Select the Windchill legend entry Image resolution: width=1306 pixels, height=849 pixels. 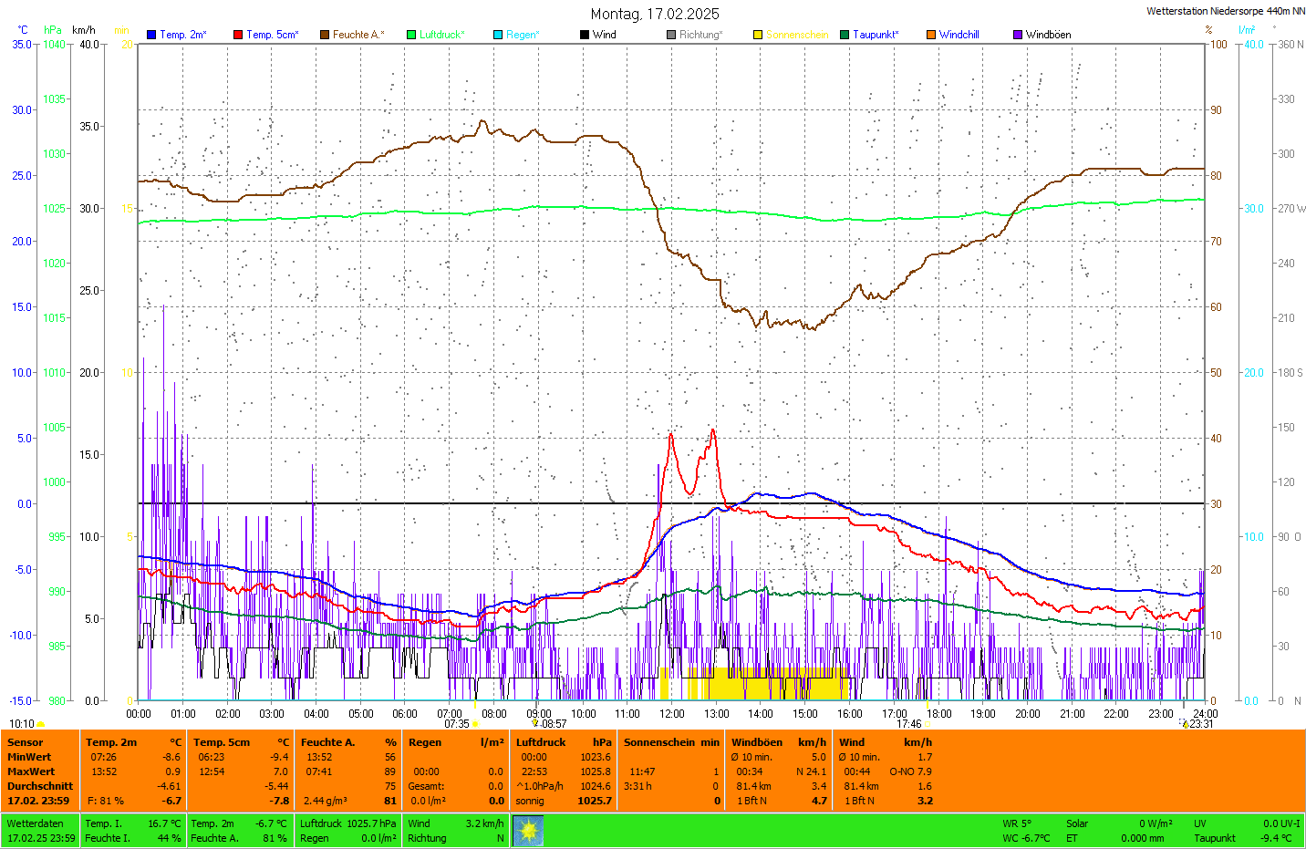[x=959, y=35]
